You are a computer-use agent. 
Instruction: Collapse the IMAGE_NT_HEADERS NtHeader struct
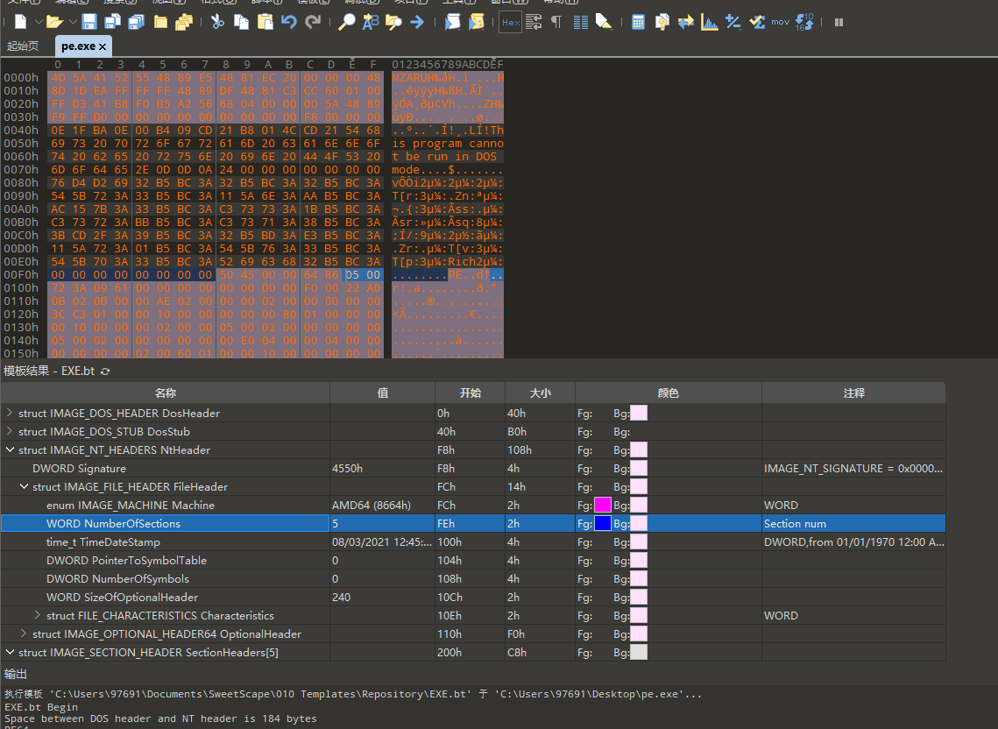pos(10,449)
